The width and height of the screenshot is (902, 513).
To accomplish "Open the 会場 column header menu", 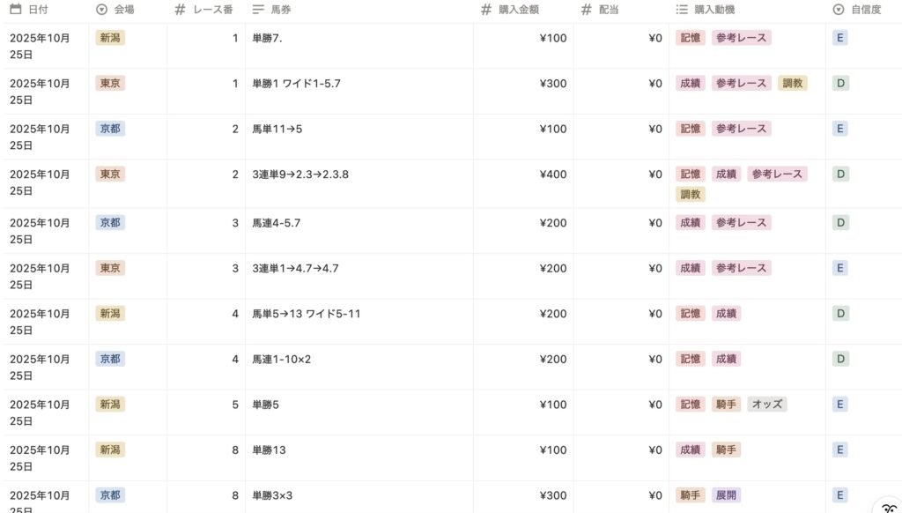I will point(124,10).
